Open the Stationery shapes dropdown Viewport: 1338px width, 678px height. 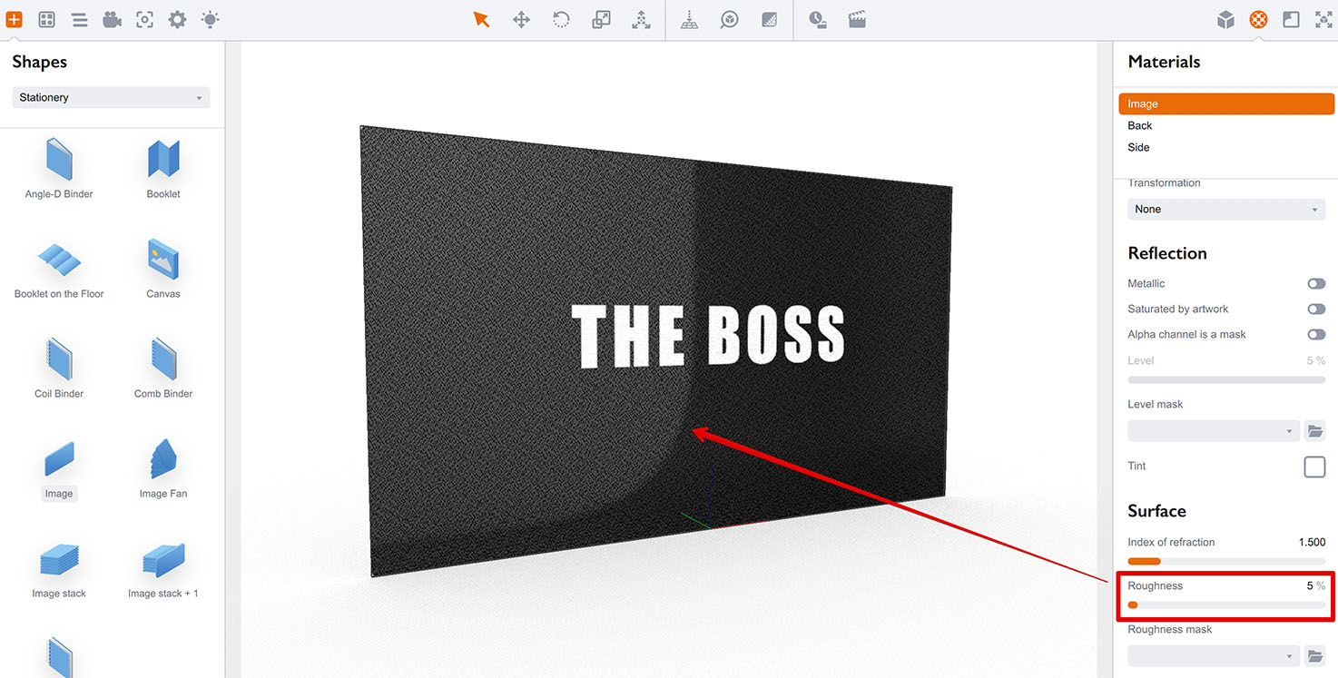pyautogui.click(x=110, y=97)
